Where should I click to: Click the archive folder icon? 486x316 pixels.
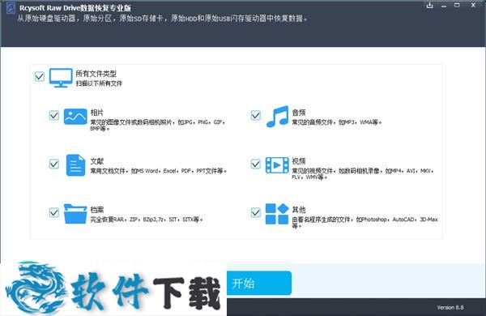[75, 214]
